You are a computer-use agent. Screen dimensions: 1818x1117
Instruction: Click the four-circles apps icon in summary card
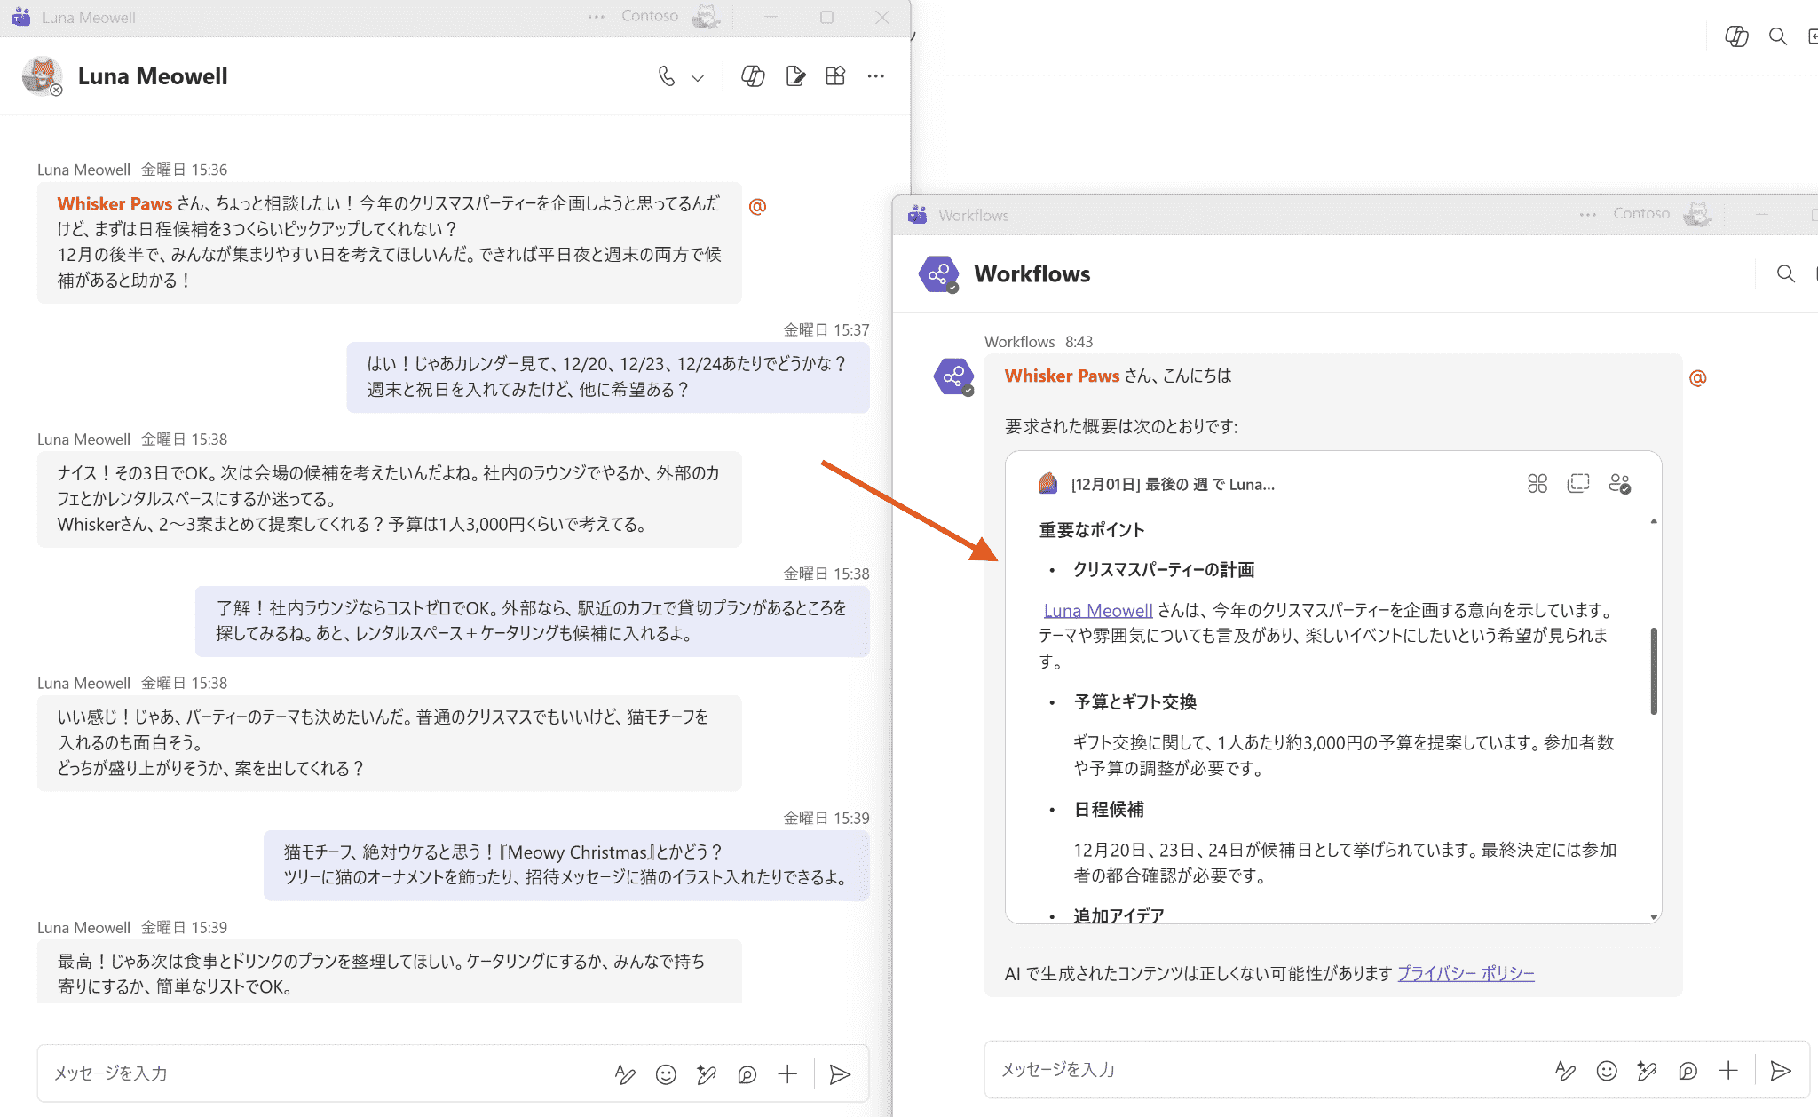tap(1537, 484)
